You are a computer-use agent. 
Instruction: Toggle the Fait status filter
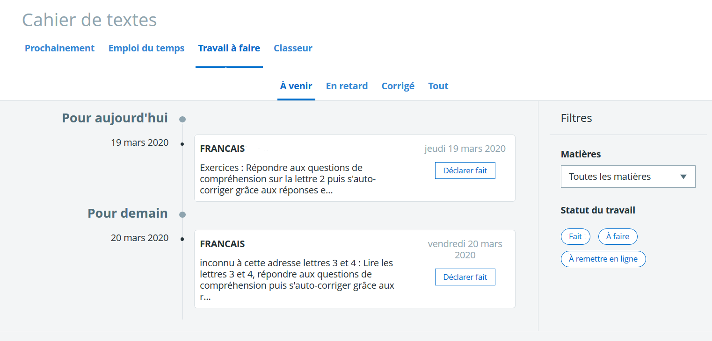tap(575, 236)
